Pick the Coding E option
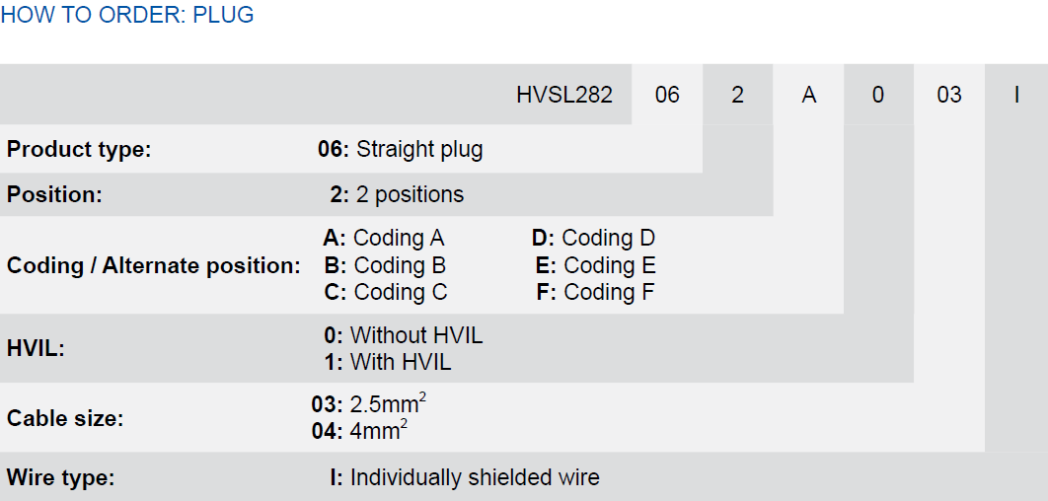This screenshot has height=501, width=1048. click(x=595, y=265)
